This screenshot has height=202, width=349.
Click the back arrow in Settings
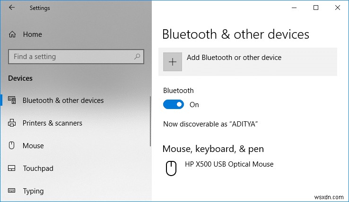[x=12, y=8]
